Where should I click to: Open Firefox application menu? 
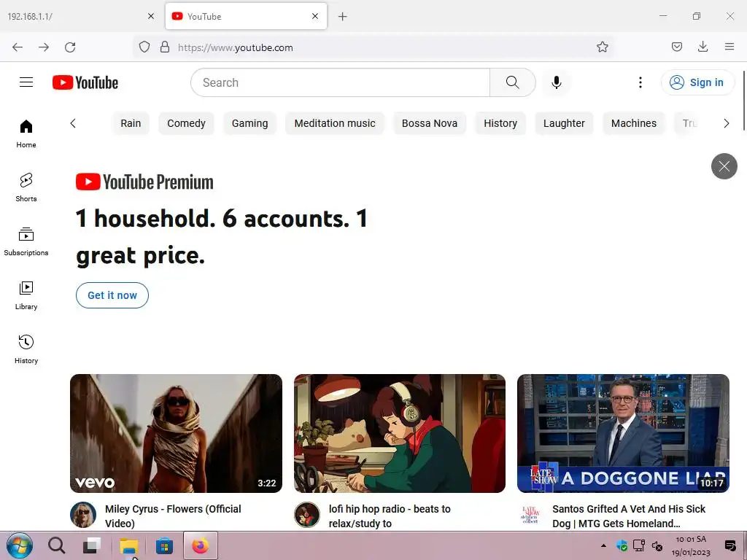(x=729, y=47)
